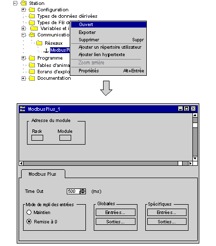Click the Programme folder icon
Image resolution: width=216 pixels, height=246 pixels.
[32, 58]
